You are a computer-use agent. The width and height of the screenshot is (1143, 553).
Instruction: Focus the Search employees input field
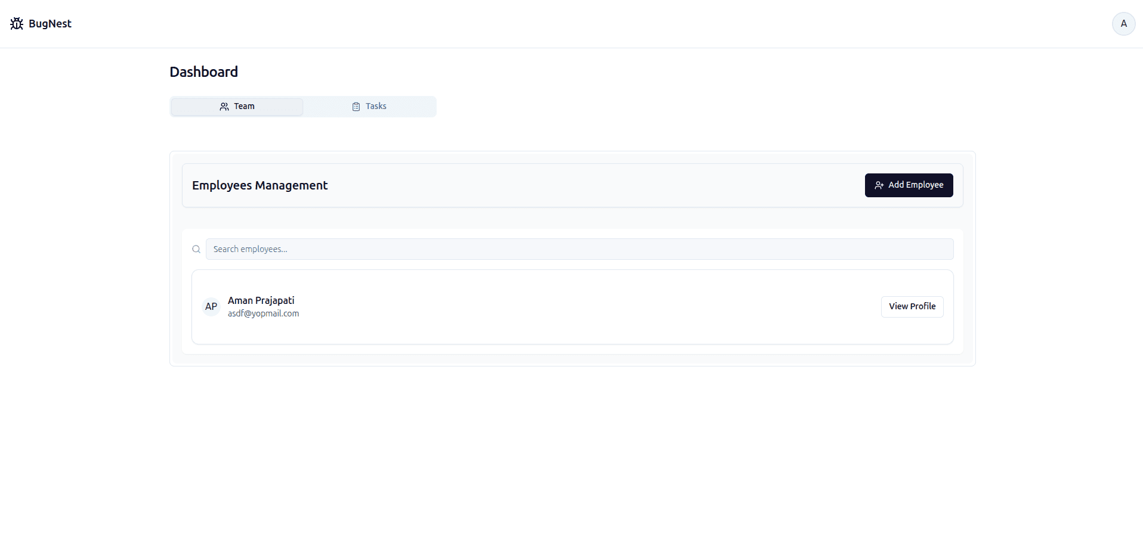[579, 249]
